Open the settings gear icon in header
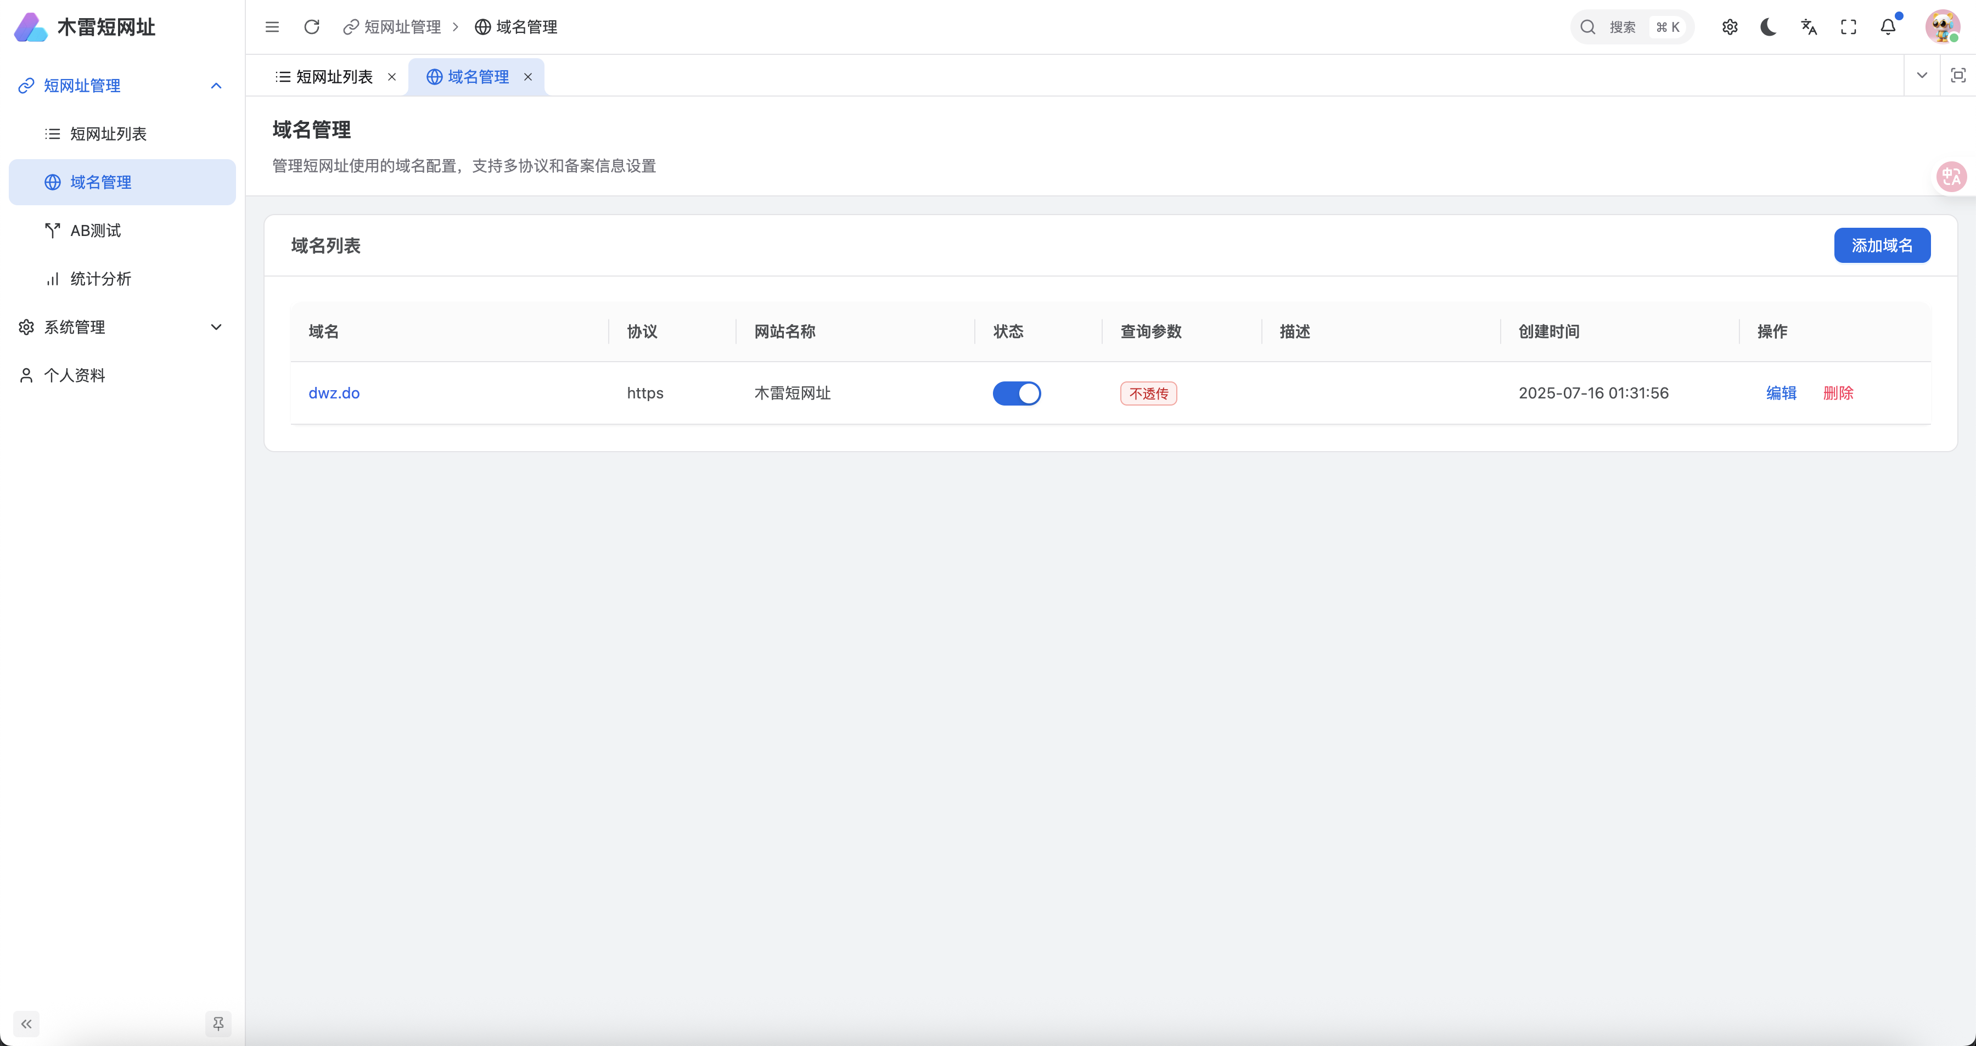This screenshot has height=1046, width=1976. [x=1729, y=27]
